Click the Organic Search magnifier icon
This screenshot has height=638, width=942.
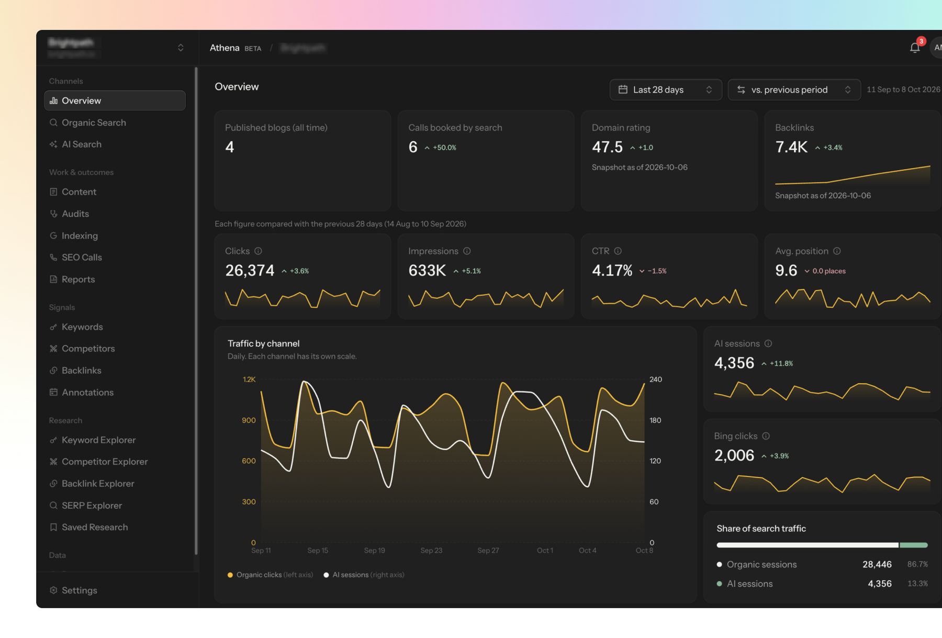pos(53,122)
